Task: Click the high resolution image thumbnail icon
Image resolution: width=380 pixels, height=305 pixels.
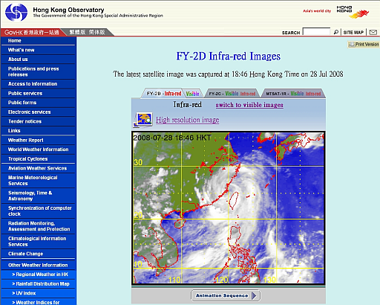Action: click(142, 120)
